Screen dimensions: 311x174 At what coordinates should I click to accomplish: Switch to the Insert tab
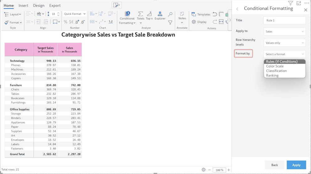pos(23,6)
